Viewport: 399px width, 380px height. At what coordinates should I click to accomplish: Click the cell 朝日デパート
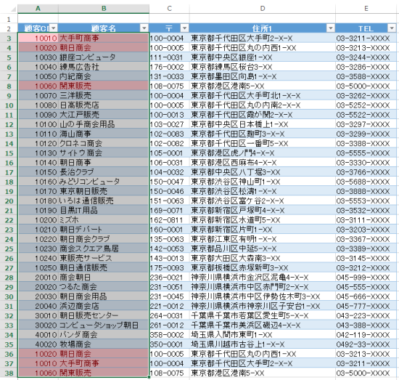coord(104,230)
